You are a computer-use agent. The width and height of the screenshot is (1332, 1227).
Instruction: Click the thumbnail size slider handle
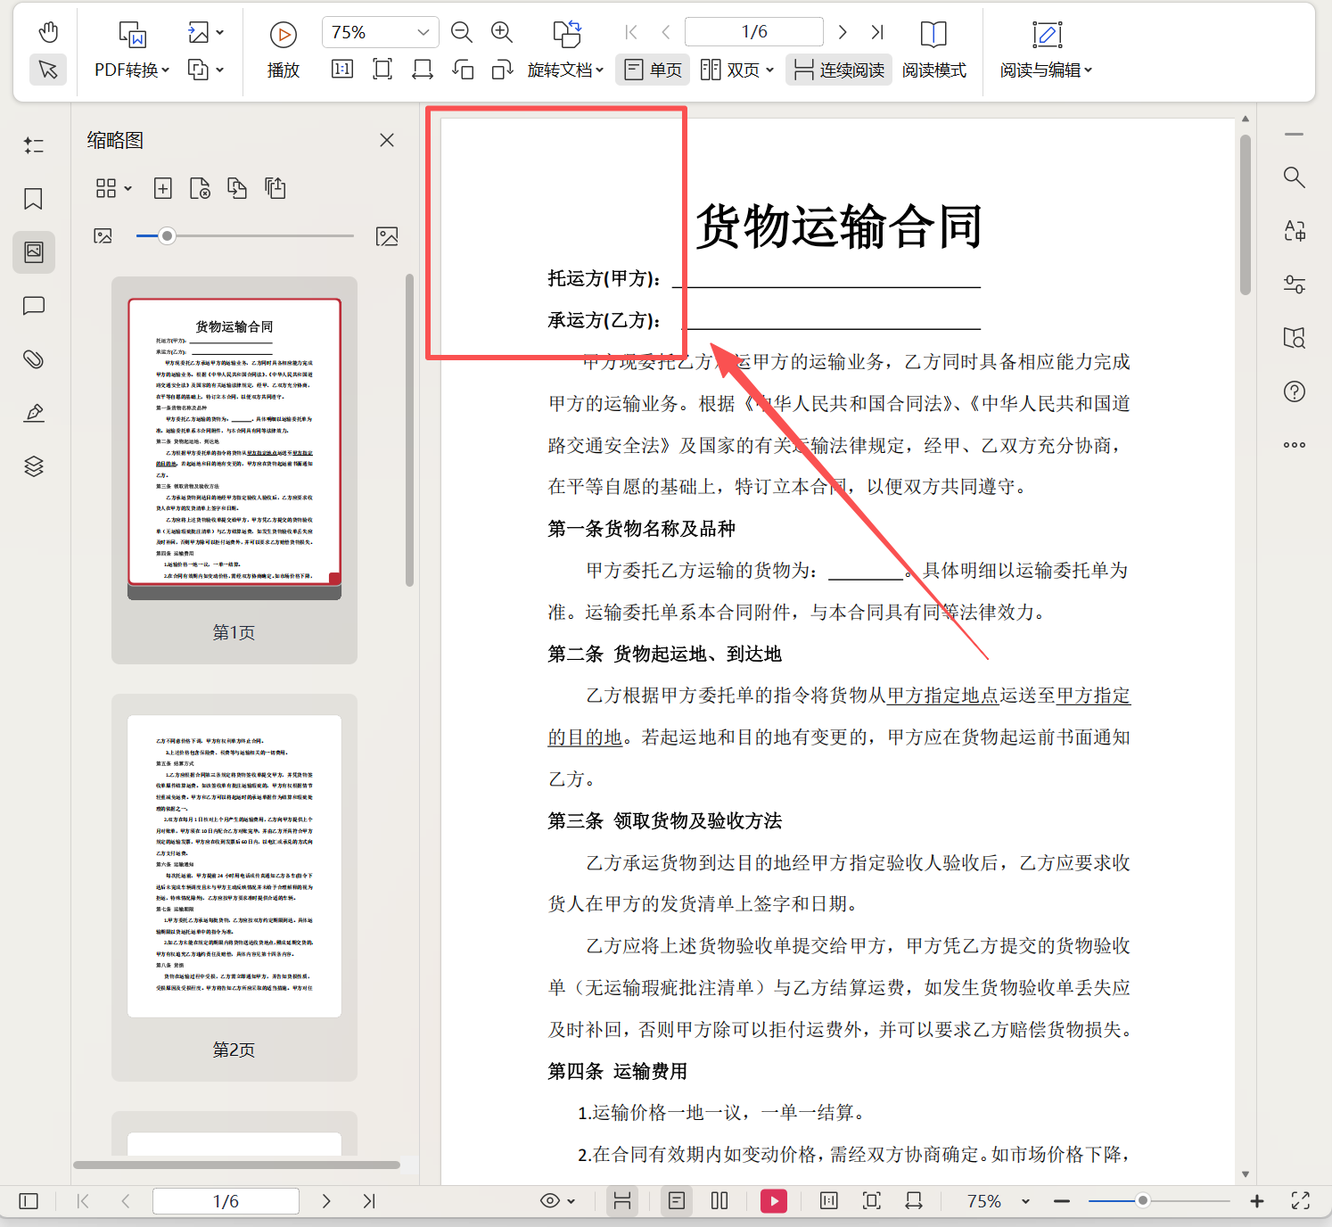pos(167,236)
